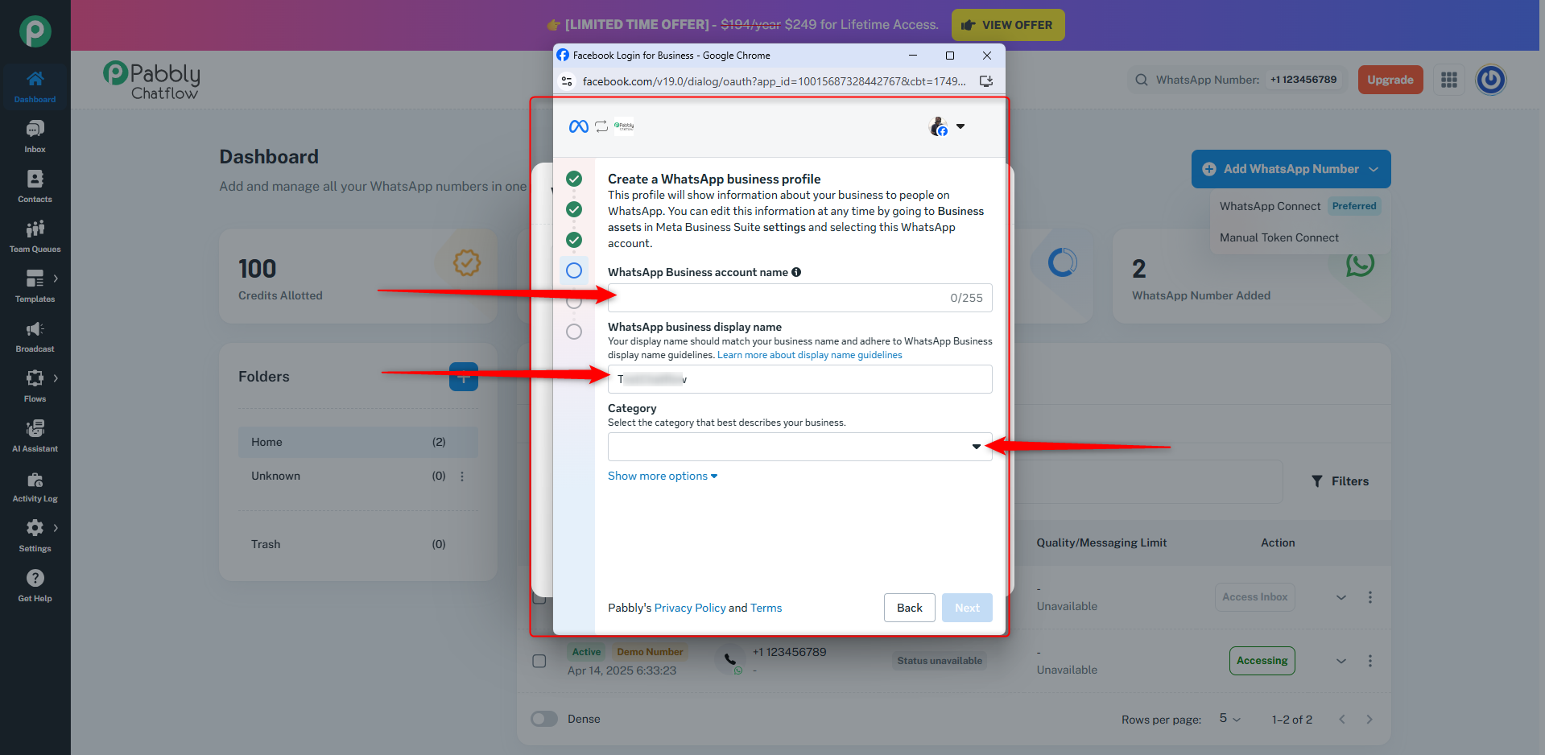Click the Status unavailable badge
The height and width of the screenshot is (755, 1545).
tap(940, 661)
